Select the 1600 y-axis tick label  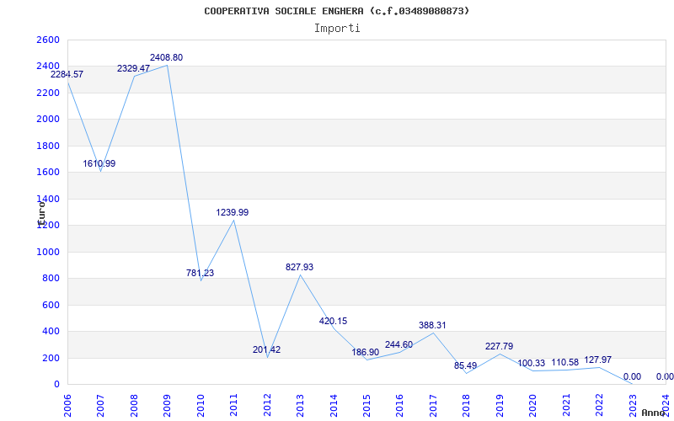[x=48, y=173]
